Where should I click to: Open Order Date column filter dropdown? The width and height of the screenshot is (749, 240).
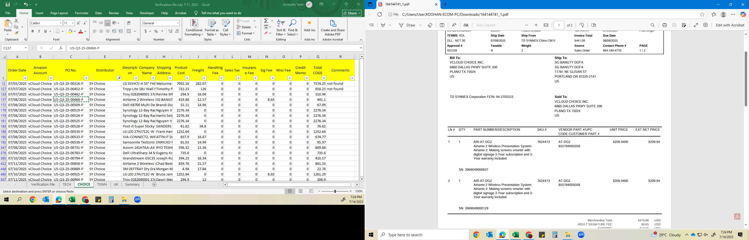pyautogui.click(x=25, y=78)
